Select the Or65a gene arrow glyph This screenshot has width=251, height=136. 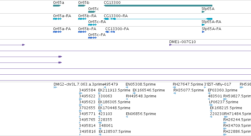point(57,6)
